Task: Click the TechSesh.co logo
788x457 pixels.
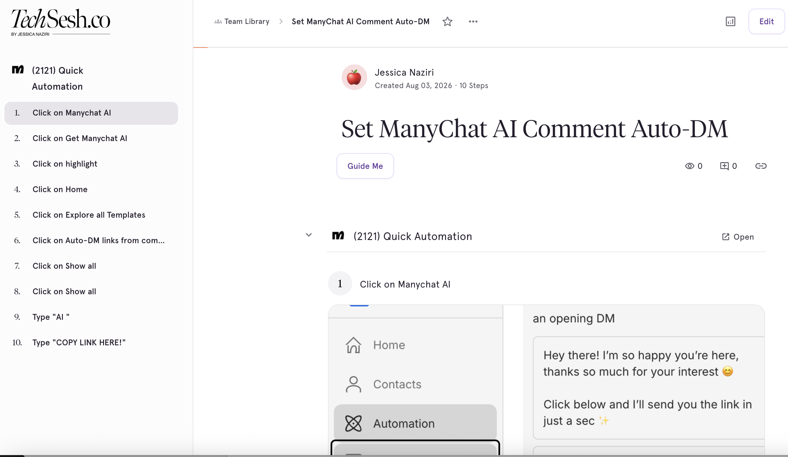Action: coord(61,22)
